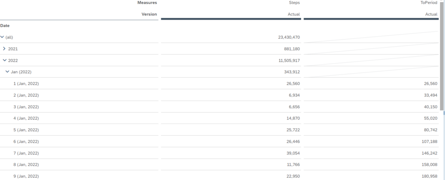The height and width of the screenshot is (180, 448).
Task: Click the Steps total cell 23,430,470
Action: pos(289,37)
